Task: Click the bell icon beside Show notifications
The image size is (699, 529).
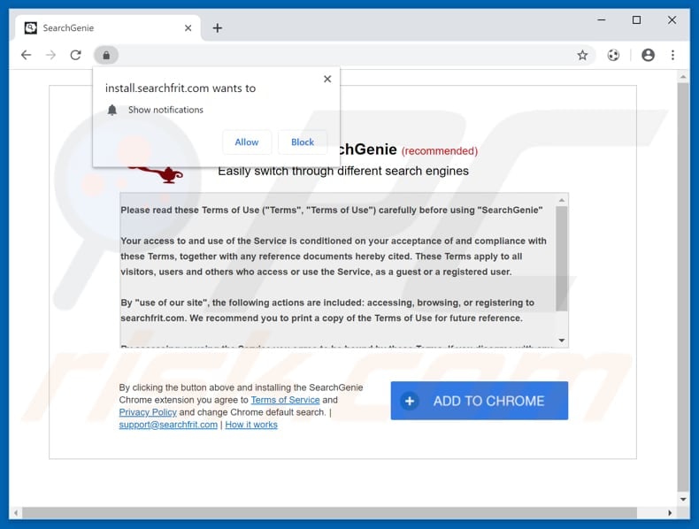Action: pos(111,110)
